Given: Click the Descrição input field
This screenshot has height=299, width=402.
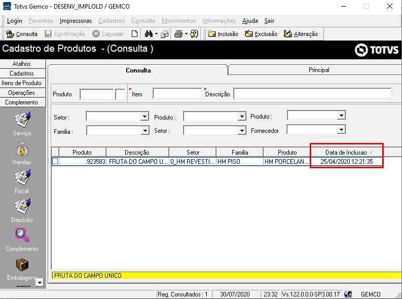Looking at the screenshot, I should click(312, 94).
